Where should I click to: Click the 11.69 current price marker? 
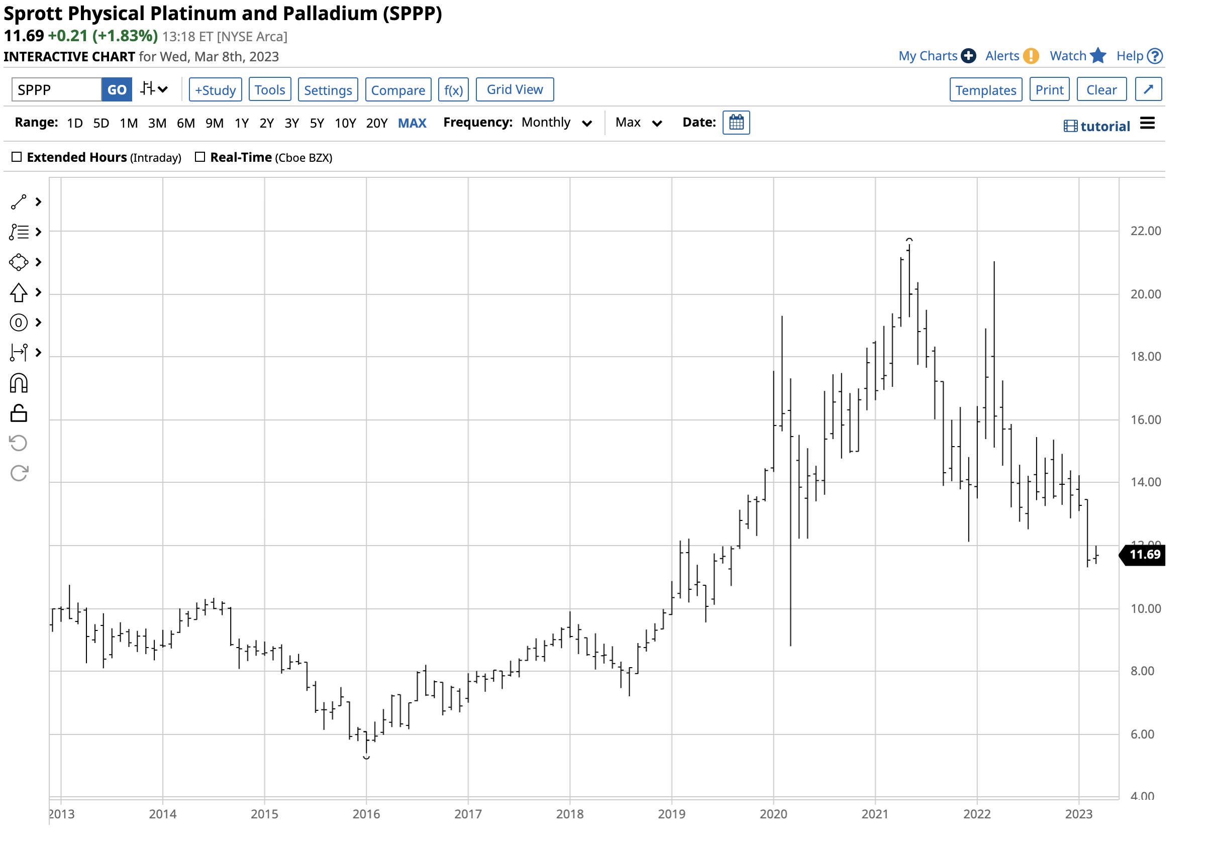pyautogui.click(x=1143, y=555)
